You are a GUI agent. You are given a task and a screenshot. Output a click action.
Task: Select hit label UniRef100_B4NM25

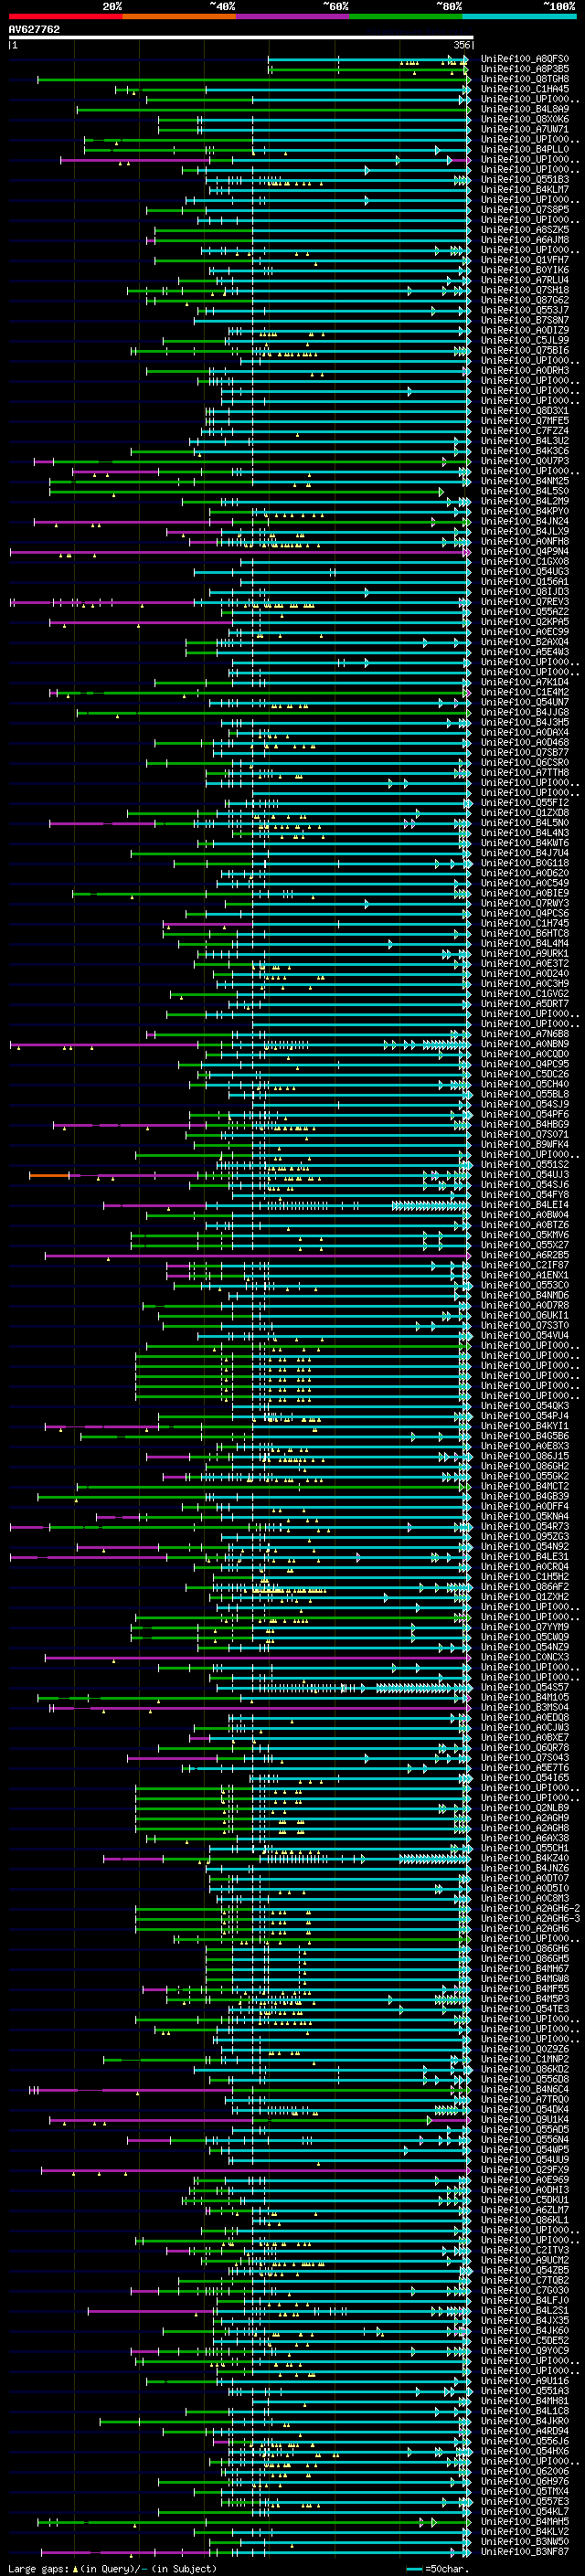point(525,481)
